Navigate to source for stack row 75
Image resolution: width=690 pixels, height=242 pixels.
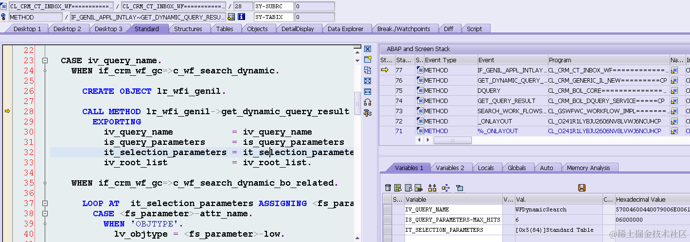coord(674,91)
